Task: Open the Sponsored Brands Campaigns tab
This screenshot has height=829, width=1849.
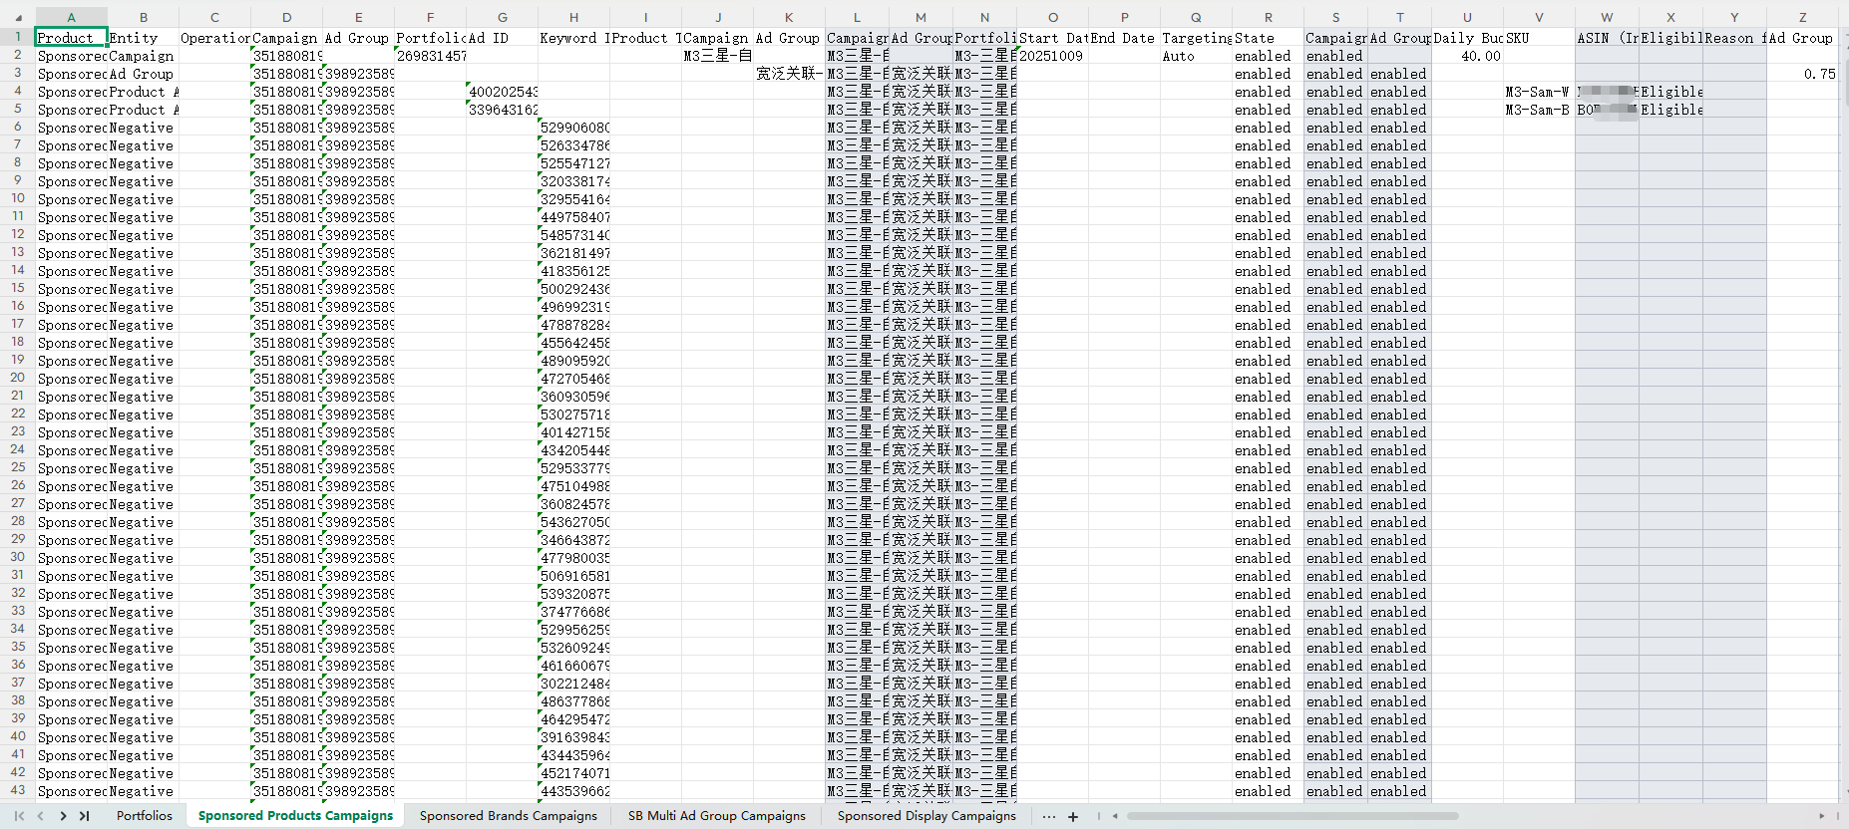Action: pyautogui.click(x=508, y=816)
